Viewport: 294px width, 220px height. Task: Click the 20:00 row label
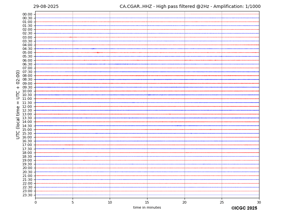click(27, 168)
